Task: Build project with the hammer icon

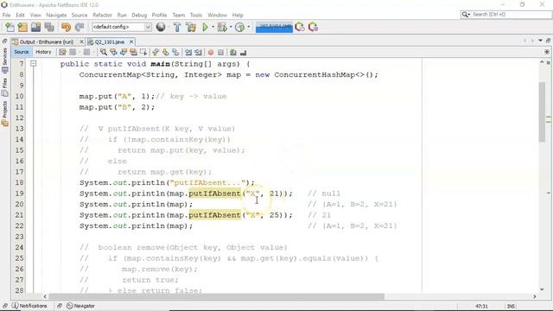Action: point(177,27)
